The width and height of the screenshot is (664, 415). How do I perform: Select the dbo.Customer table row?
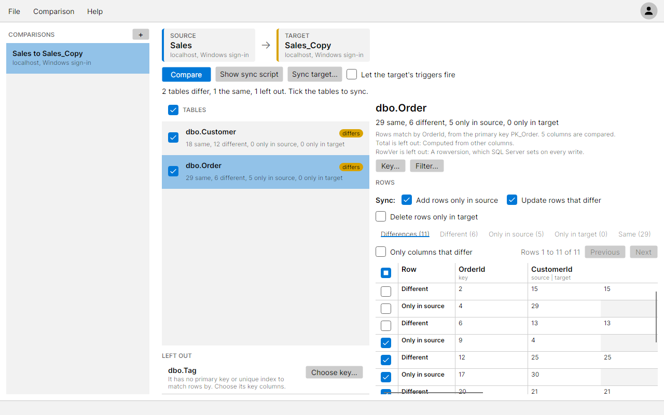(x=266, y=139)
